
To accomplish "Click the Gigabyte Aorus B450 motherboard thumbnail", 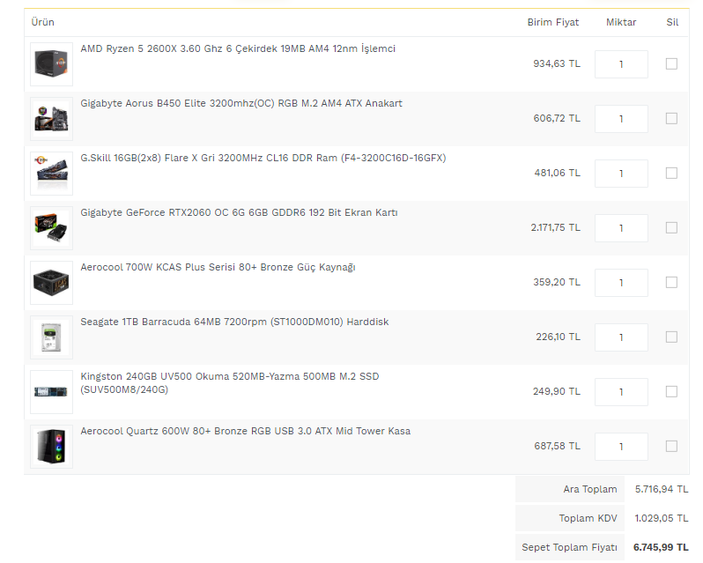I will point(51,118).
